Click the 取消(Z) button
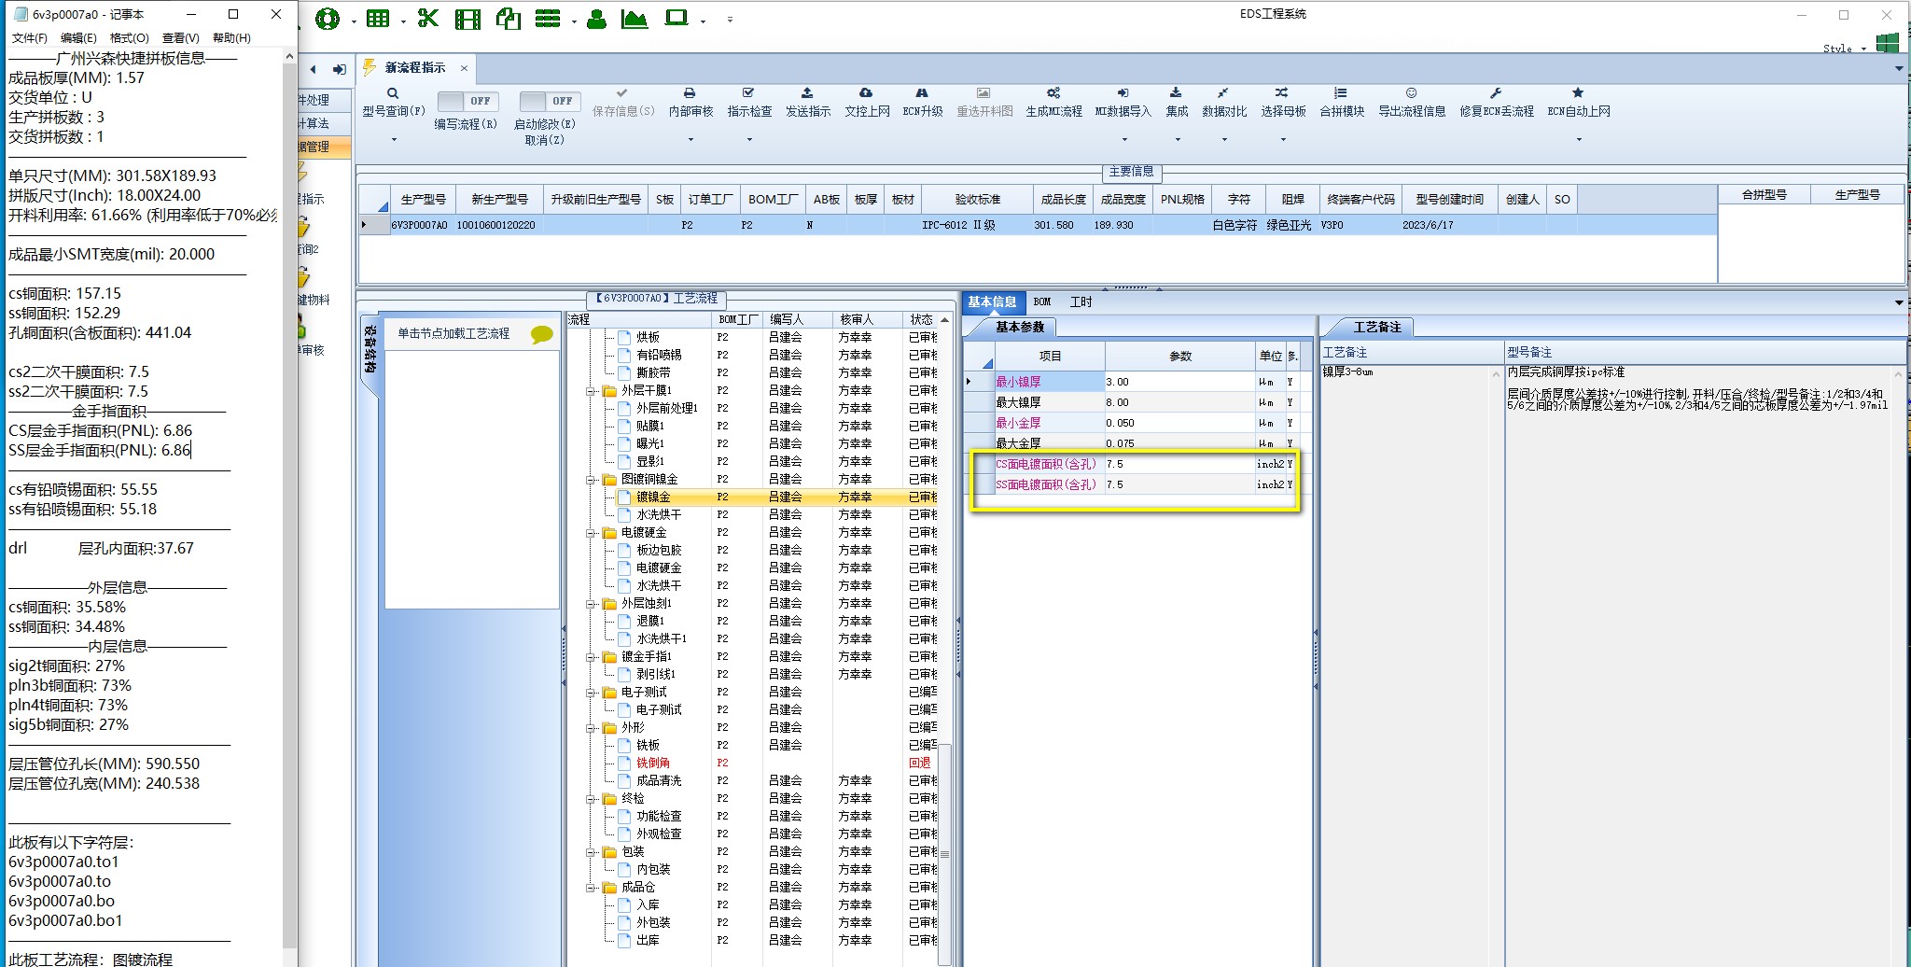 544,140
